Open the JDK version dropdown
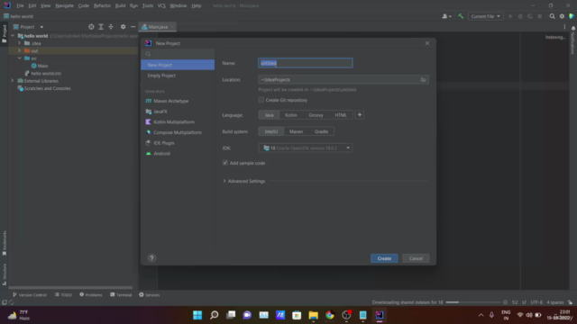This screenshot has width=577, height=324. pos(306,148)
